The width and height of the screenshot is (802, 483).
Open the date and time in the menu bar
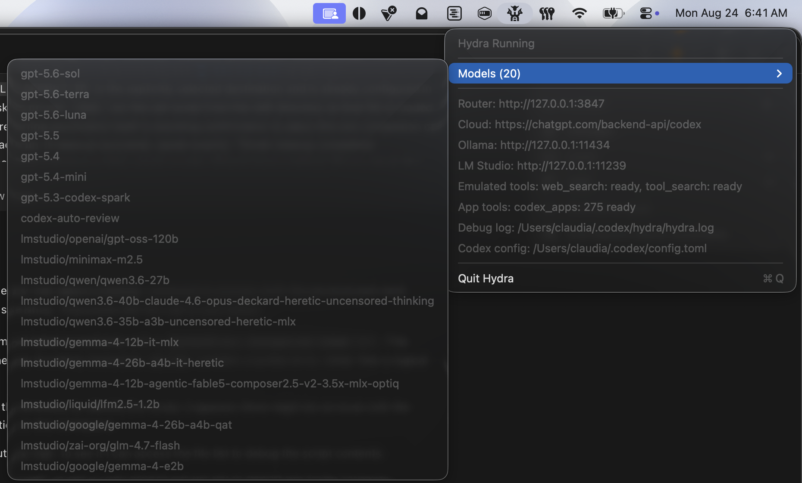point(731,13)
